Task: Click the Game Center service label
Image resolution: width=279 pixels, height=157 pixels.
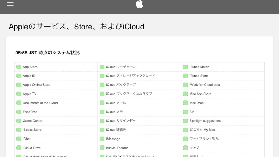Action: tap(32, 121)
